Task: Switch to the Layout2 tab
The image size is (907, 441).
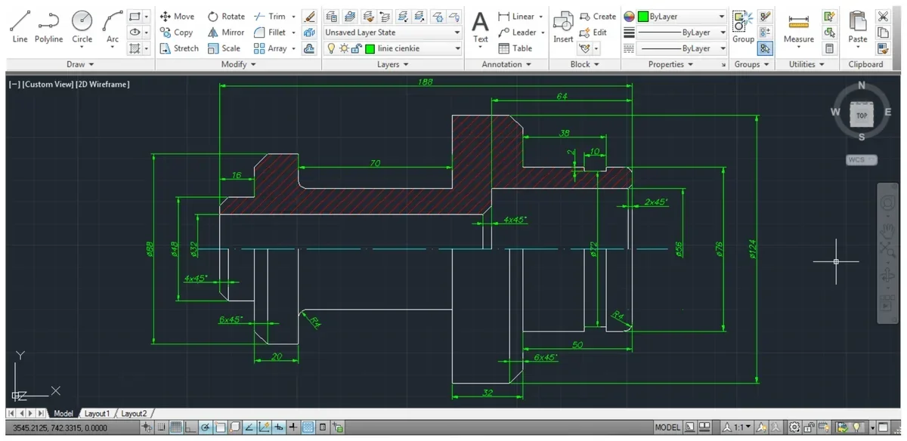Action: click(135, 414)
